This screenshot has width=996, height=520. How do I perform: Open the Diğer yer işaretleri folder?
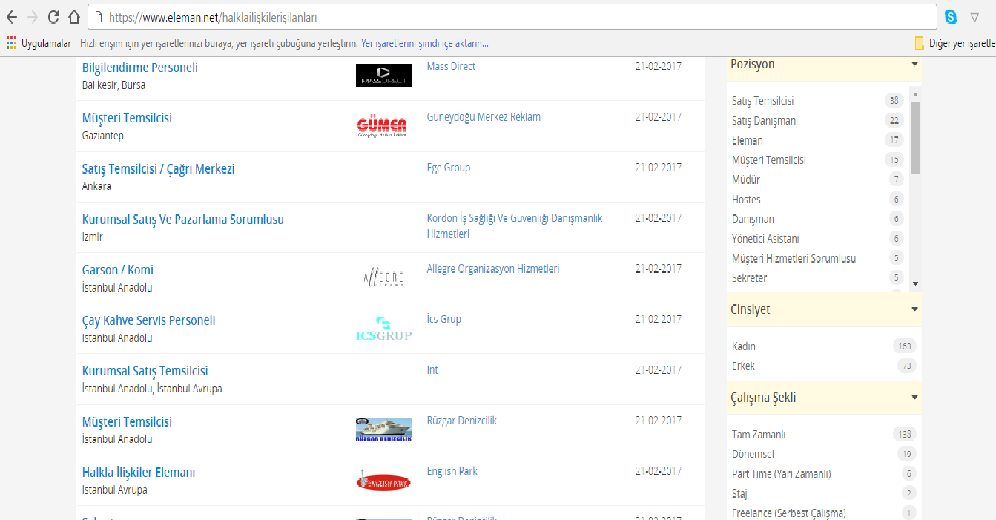954,43
